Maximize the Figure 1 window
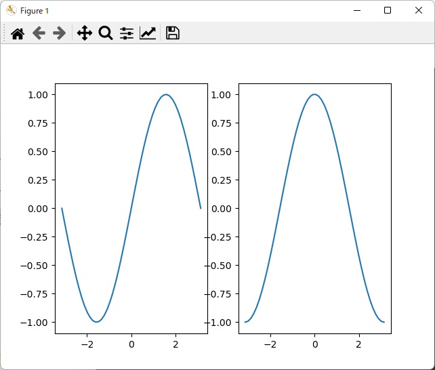The image size is (435, 370). tap(388, 11)
